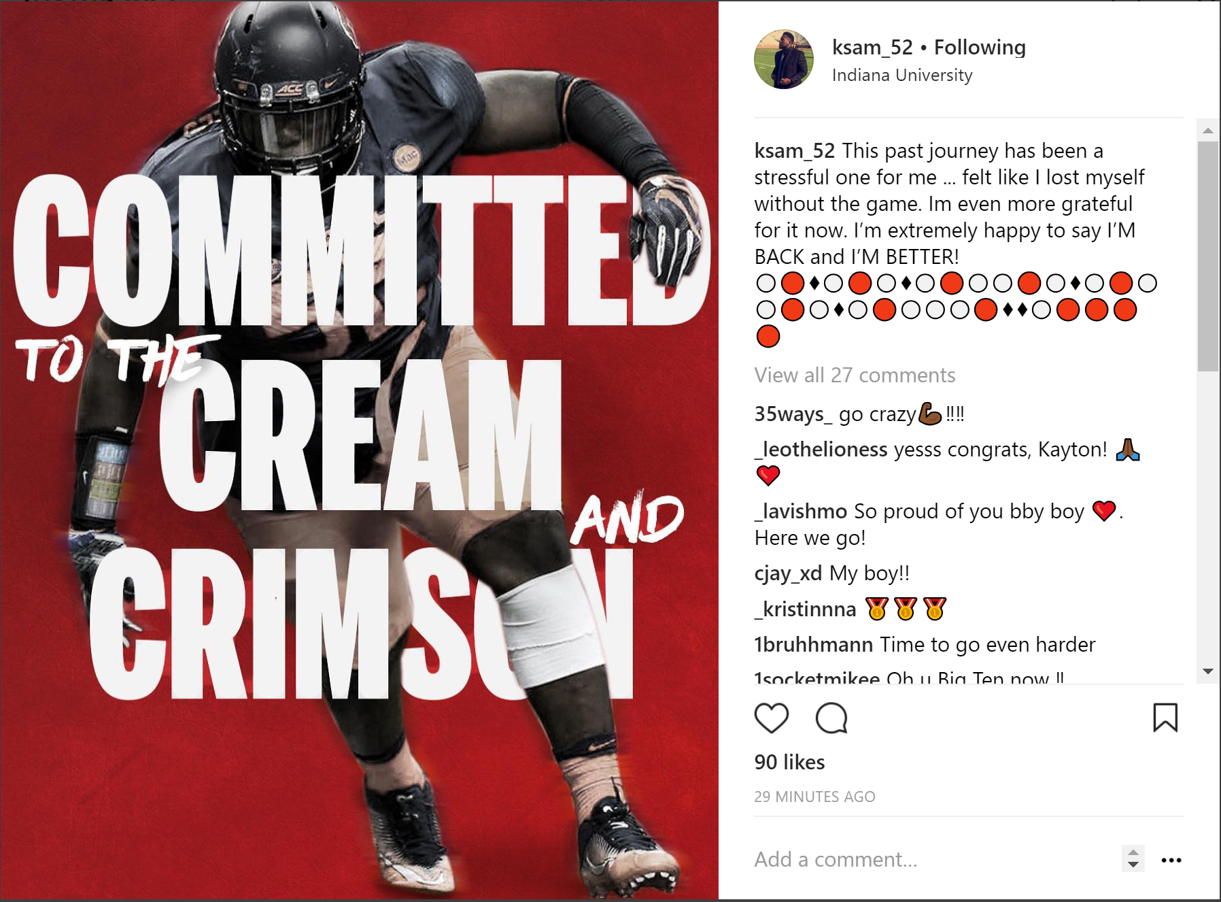Open Indiana University location link
This screenshot has width=1221, height=902.
click(x=902, y=75)
